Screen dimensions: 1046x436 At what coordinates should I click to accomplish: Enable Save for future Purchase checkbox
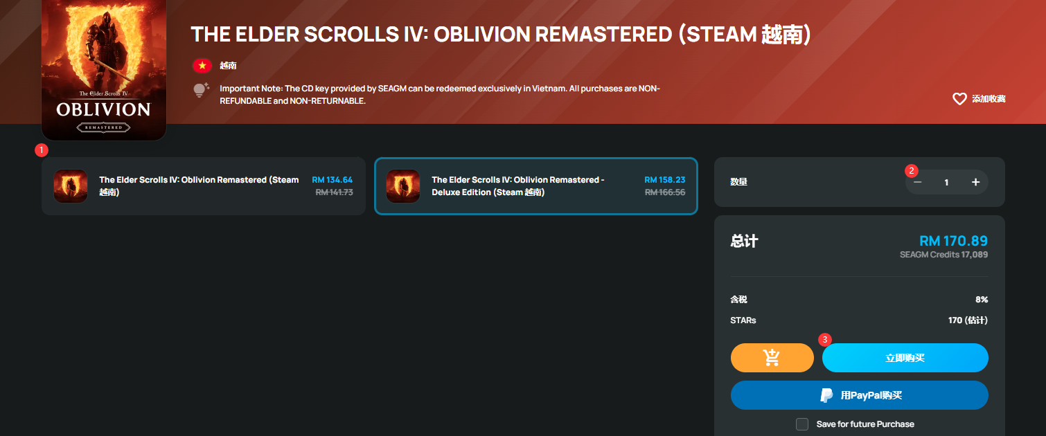(802, 424)
